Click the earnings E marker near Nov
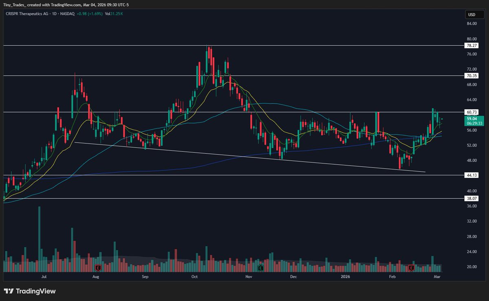The image size is (489, 301). 261,268
